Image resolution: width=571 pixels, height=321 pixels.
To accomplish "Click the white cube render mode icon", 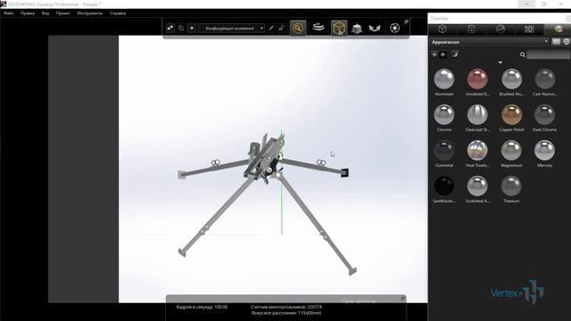I will [x=357, y=28].
